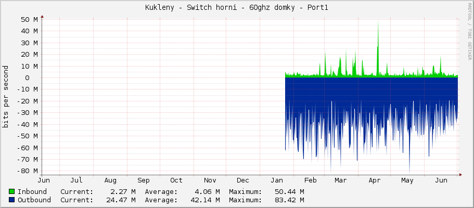Click the green Inbound legend swatch
Viewport: 474px width, 208px height.
pos(12,191)
